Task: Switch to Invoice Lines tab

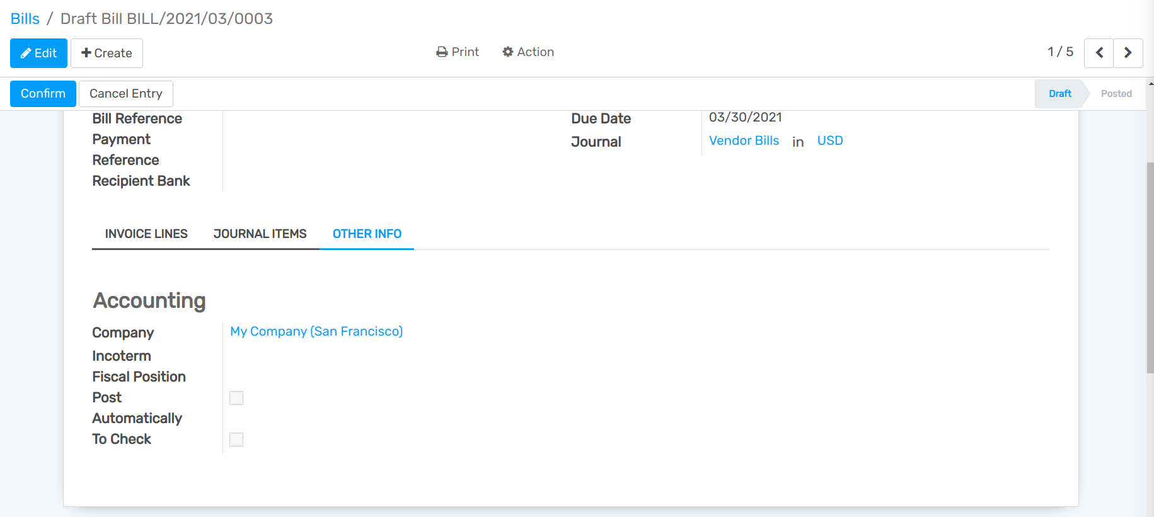Action: [146, 234]
